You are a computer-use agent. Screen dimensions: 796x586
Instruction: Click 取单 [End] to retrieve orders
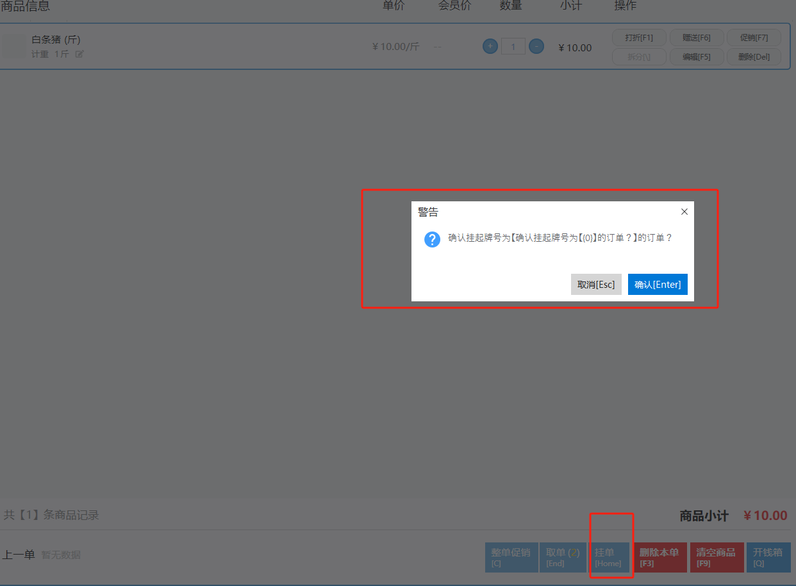(x=563, y=557)
